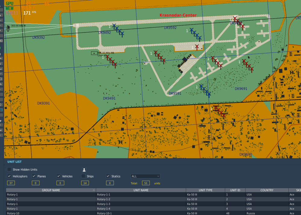Open the ALL coalition dropdown
The image size is (301, 215).
pos(145,176)
